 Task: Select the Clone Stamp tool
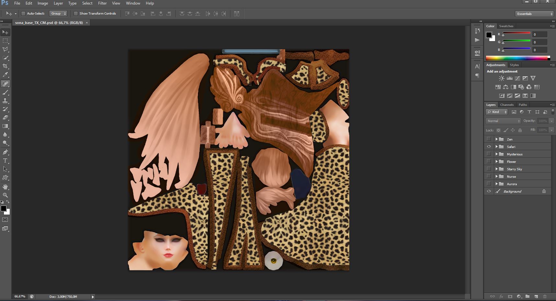pos(5,101)
